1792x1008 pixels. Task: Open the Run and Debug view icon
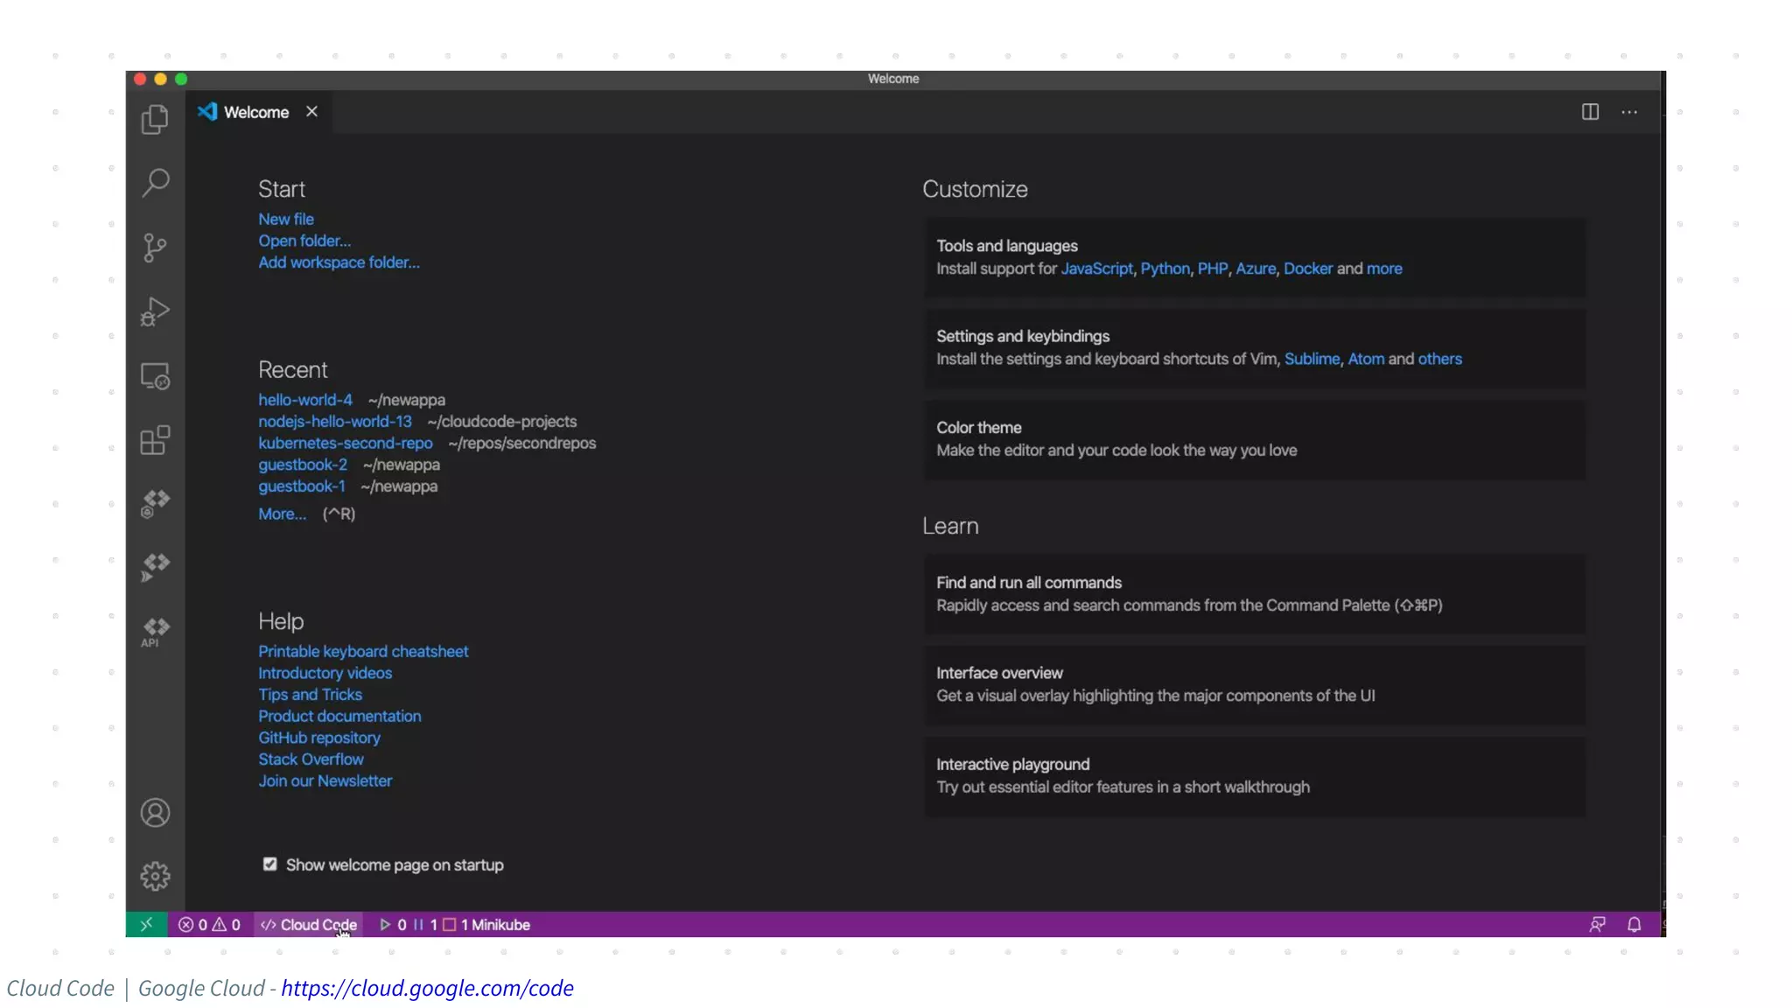pos(155,311)
